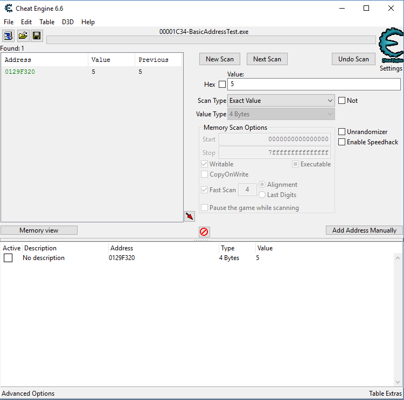Click the New Scan button
Viewport: 404px width, 400px height.
click(220, 59)
